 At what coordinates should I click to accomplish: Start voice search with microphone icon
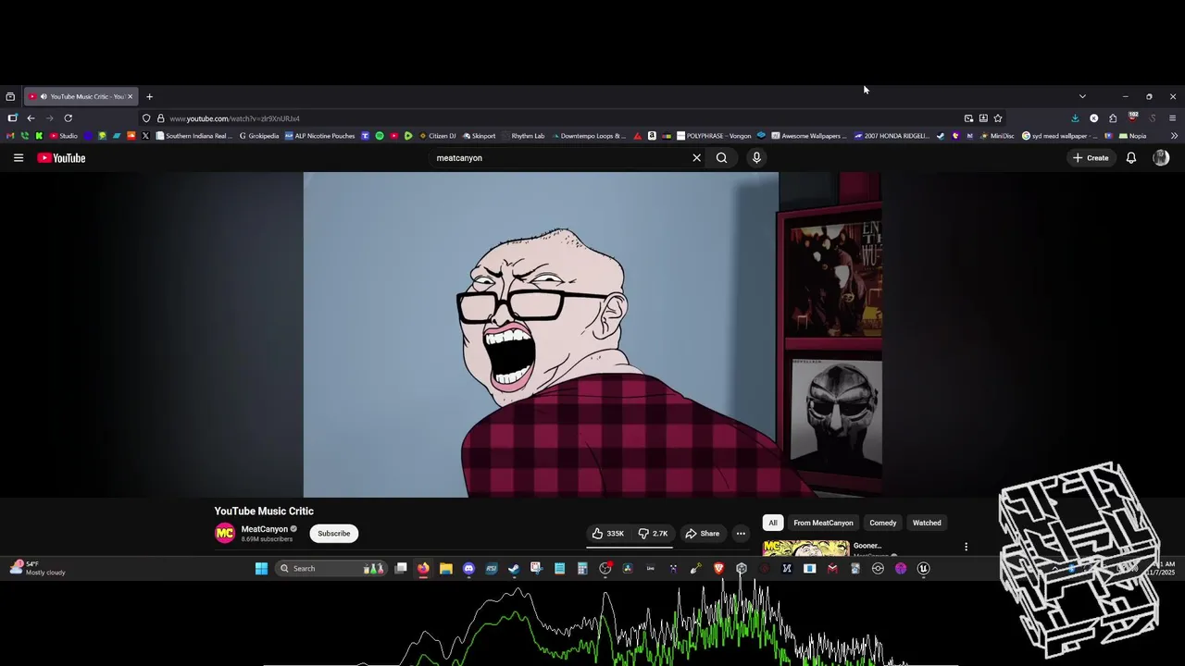click(756, 158)
